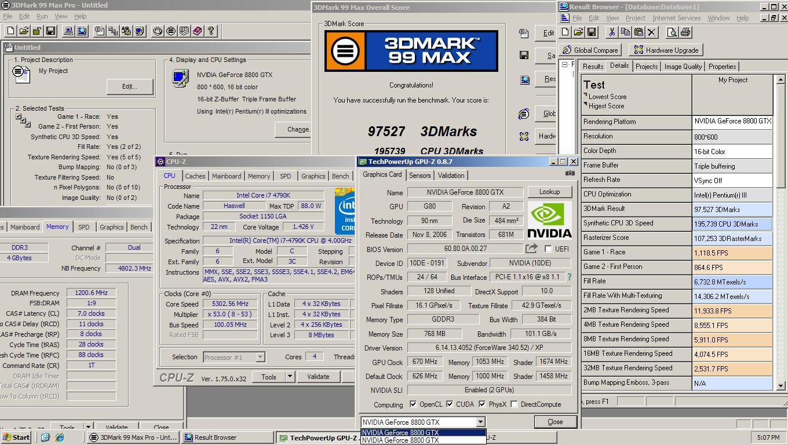Click the Close button in GPU-Z
This screenshot has width=788, height=445.
[x=555, y=422]
